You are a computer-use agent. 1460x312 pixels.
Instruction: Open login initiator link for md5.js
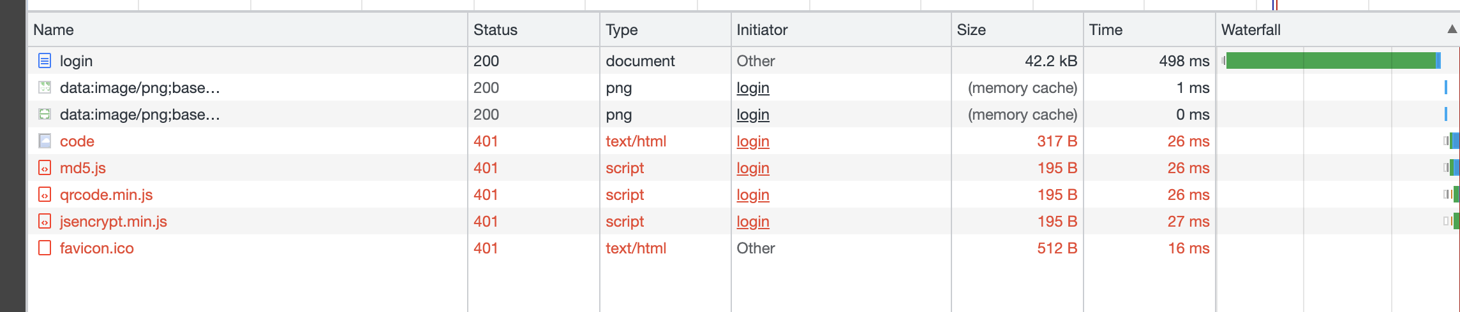click(x=753, y=168)
